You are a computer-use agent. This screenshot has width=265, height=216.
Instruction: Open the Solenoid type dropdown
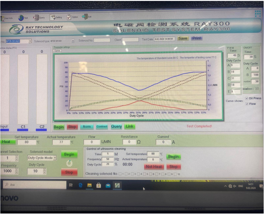pos(73,41)
